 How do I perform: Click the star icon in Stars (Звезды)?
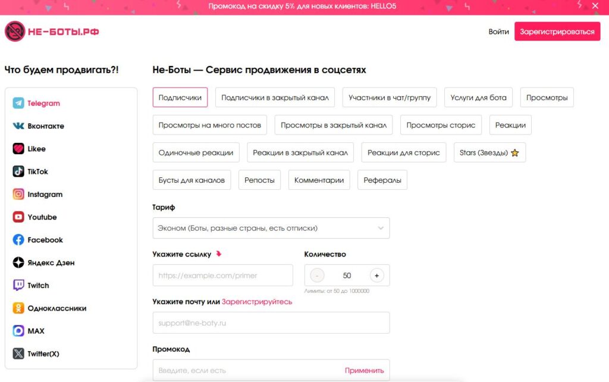(515, 153)
